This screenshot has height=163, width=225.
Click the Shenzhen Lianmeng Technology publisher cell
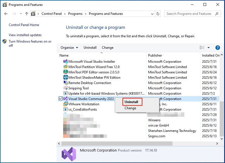[x=172, y=131]
